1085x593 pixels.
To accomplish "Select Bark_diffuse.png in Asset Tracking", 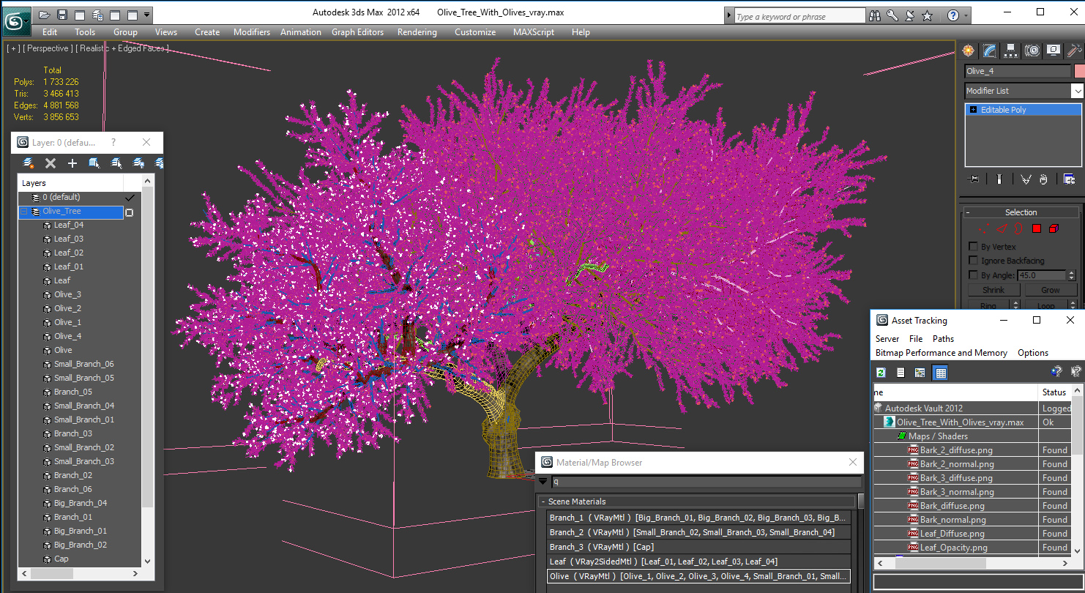I will pos(952,506).
